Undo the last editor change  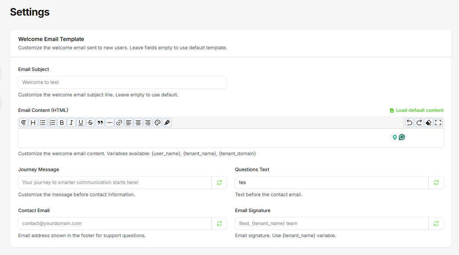pos(409,122)
